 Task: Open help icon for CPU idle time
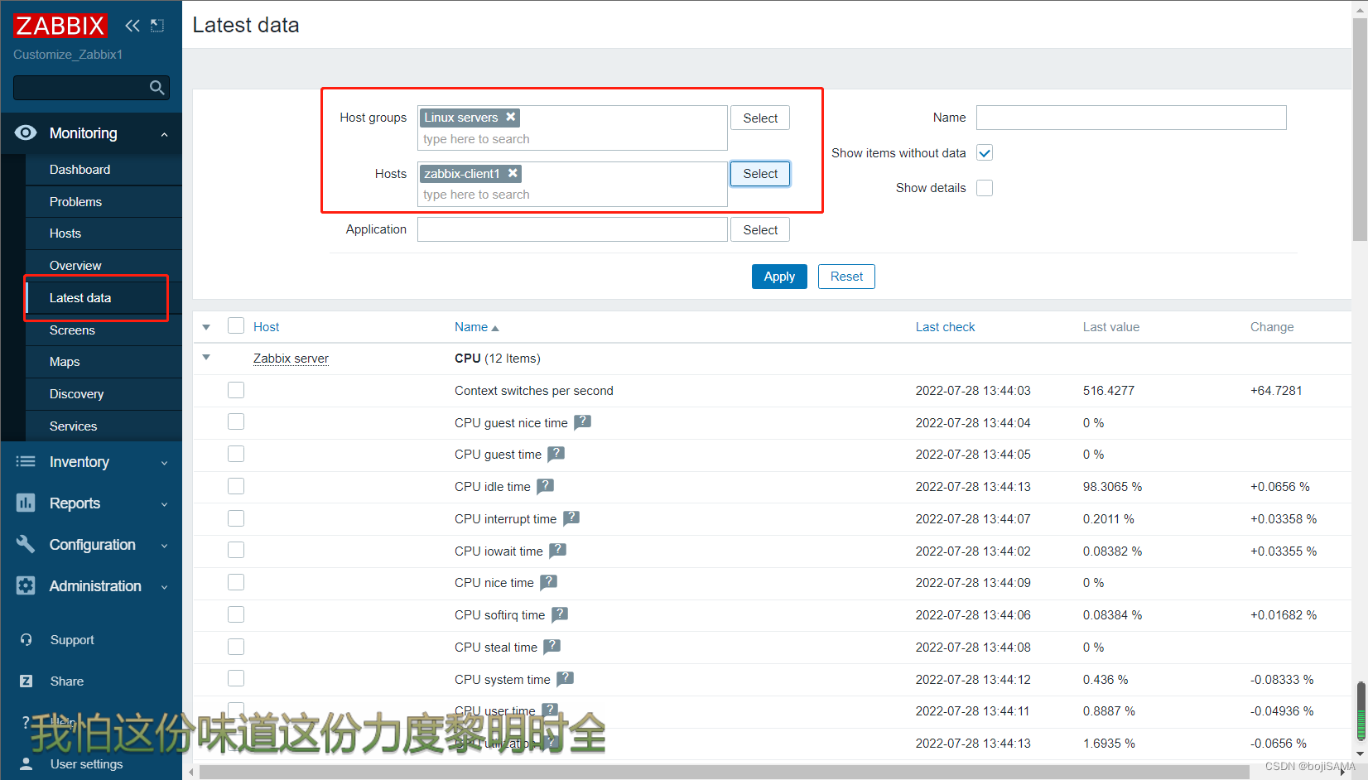545,486
